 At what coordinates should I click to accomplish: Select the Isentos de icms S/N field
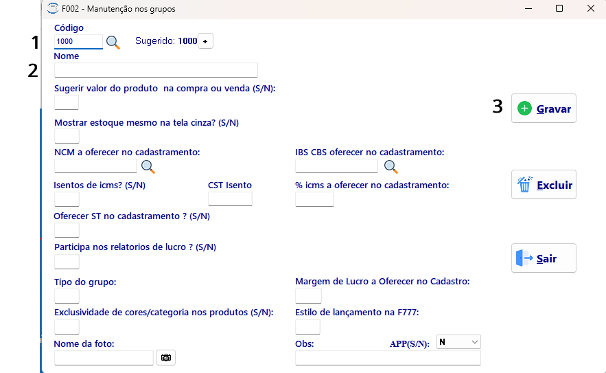click(x=67, y=199)
